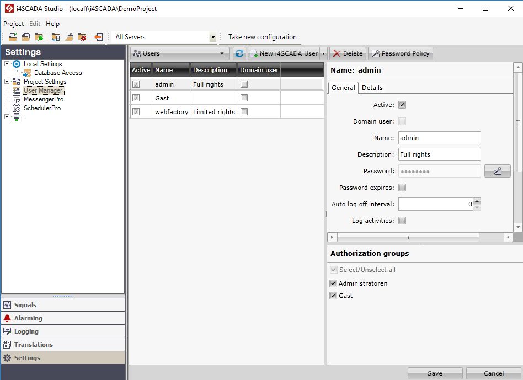This screenshot has height=380, width=523.
Task: Click the folder with green arrow toolbar icon
Action: click(39, 37)
